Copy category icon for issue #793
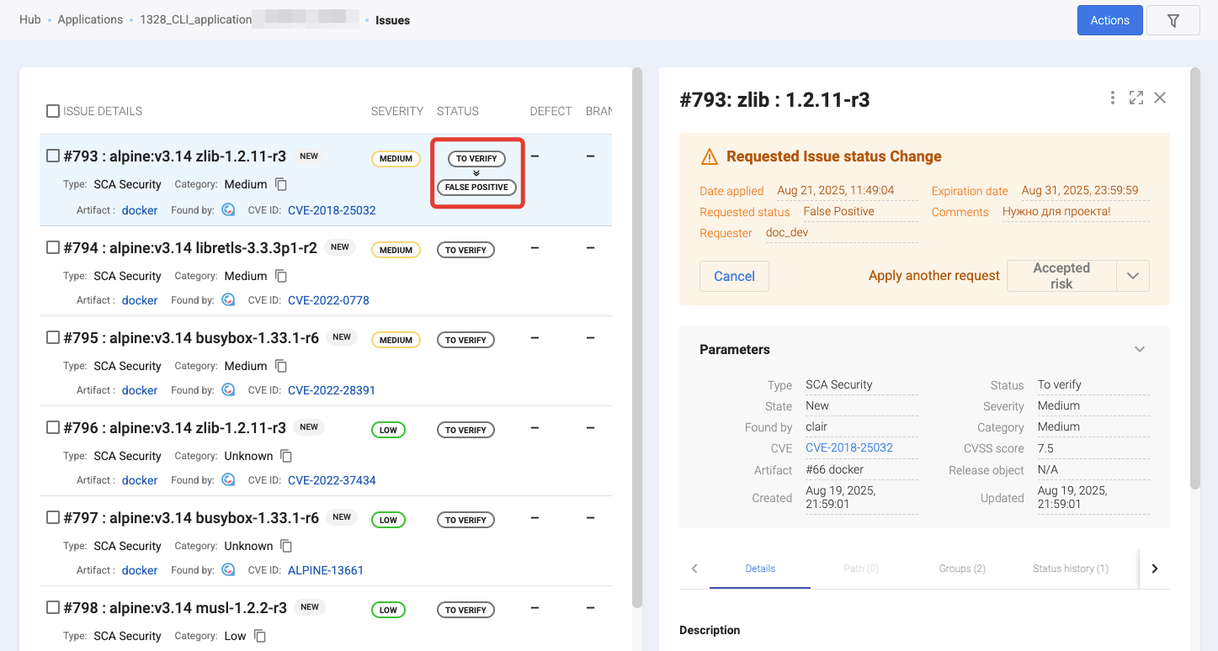The image size is (1218, 651). (x=281, y=184)
